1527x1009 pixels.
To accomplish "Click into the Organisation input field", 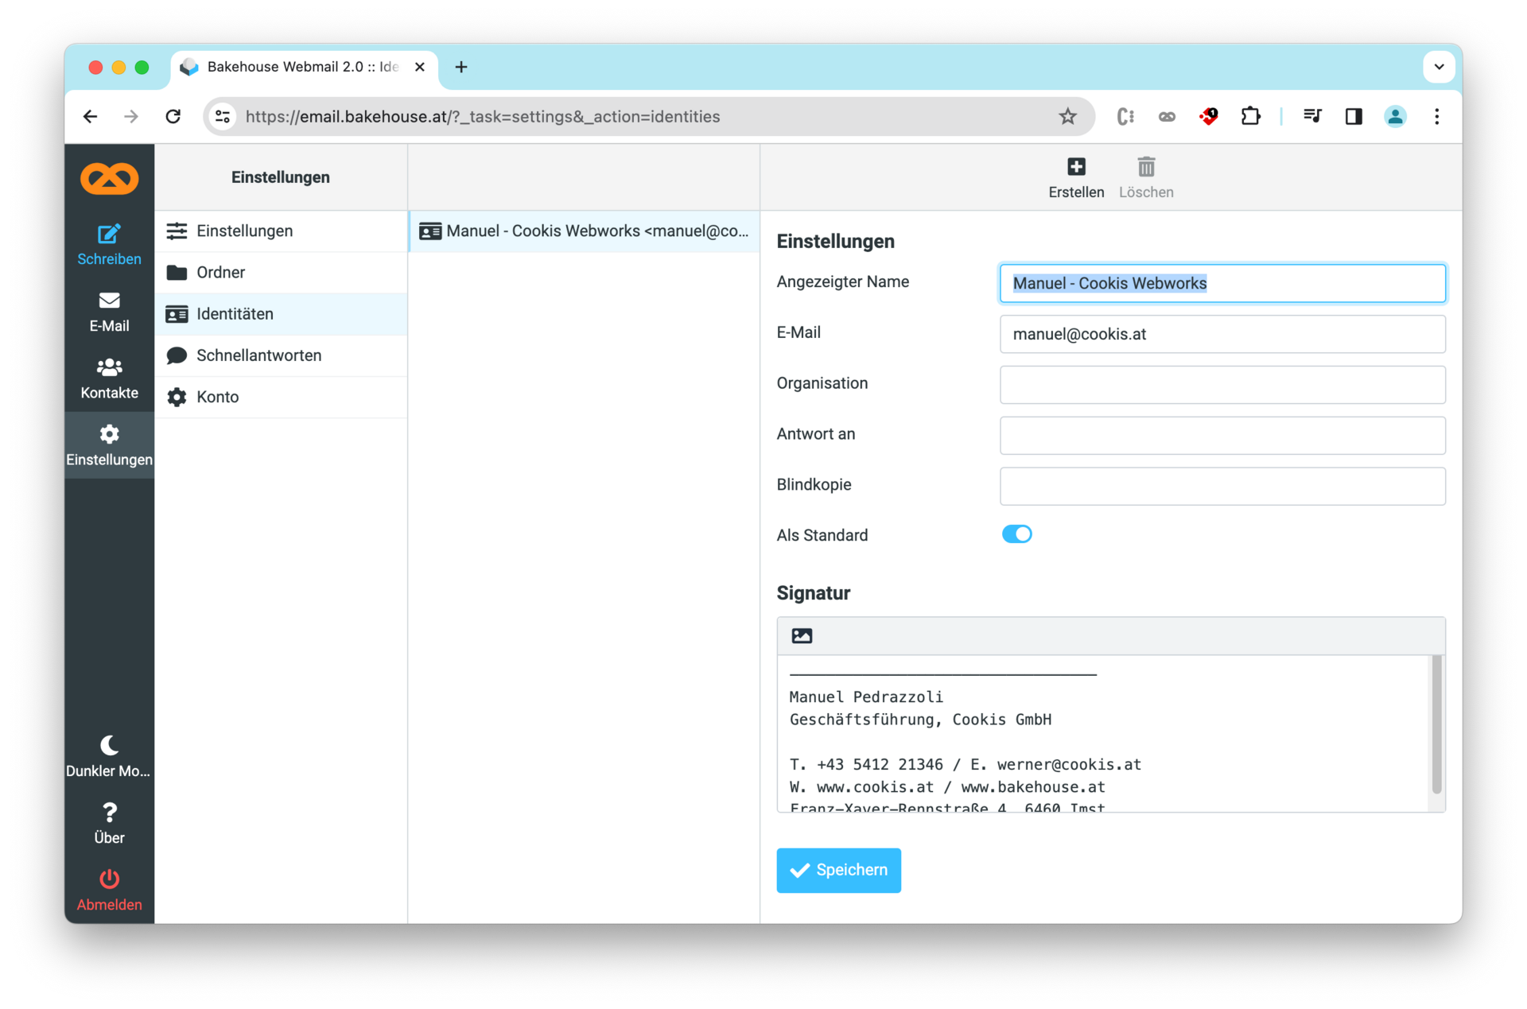I will [1222, 385].
